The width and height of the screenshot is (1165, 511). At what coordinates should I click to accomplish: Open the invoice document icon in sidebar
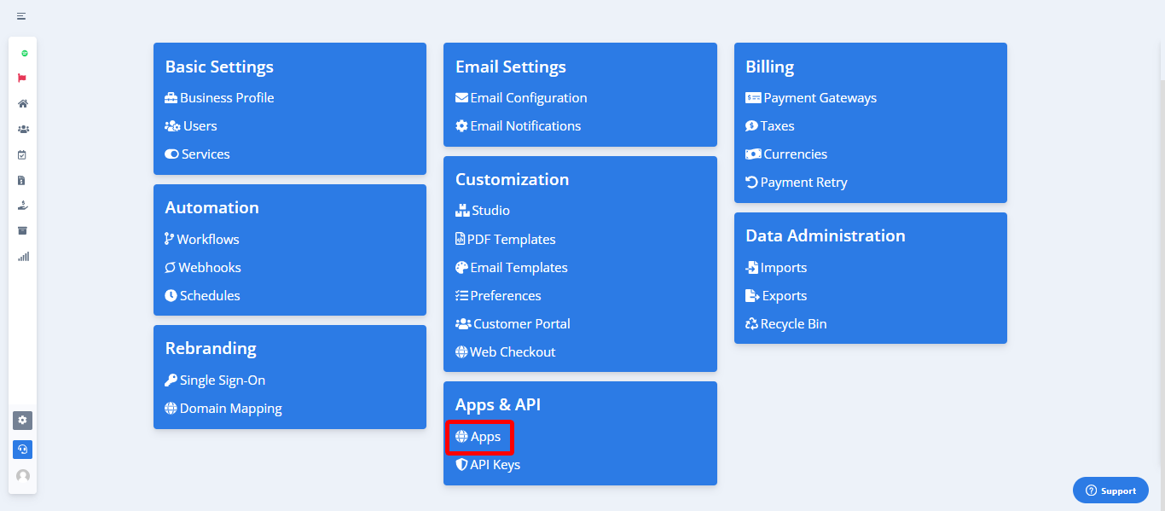point(23,181)
